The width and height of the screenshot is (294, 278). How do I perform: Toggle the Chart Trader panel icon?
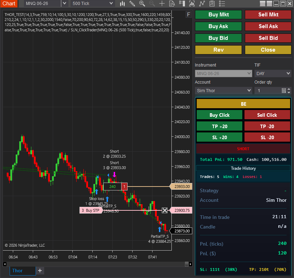tap(182, 4)
